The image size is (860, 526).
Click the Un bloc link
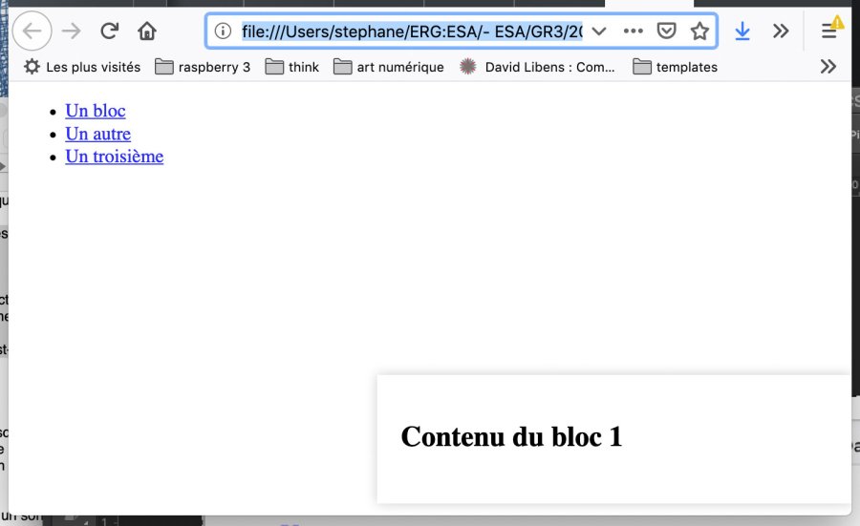click(96, 111)
